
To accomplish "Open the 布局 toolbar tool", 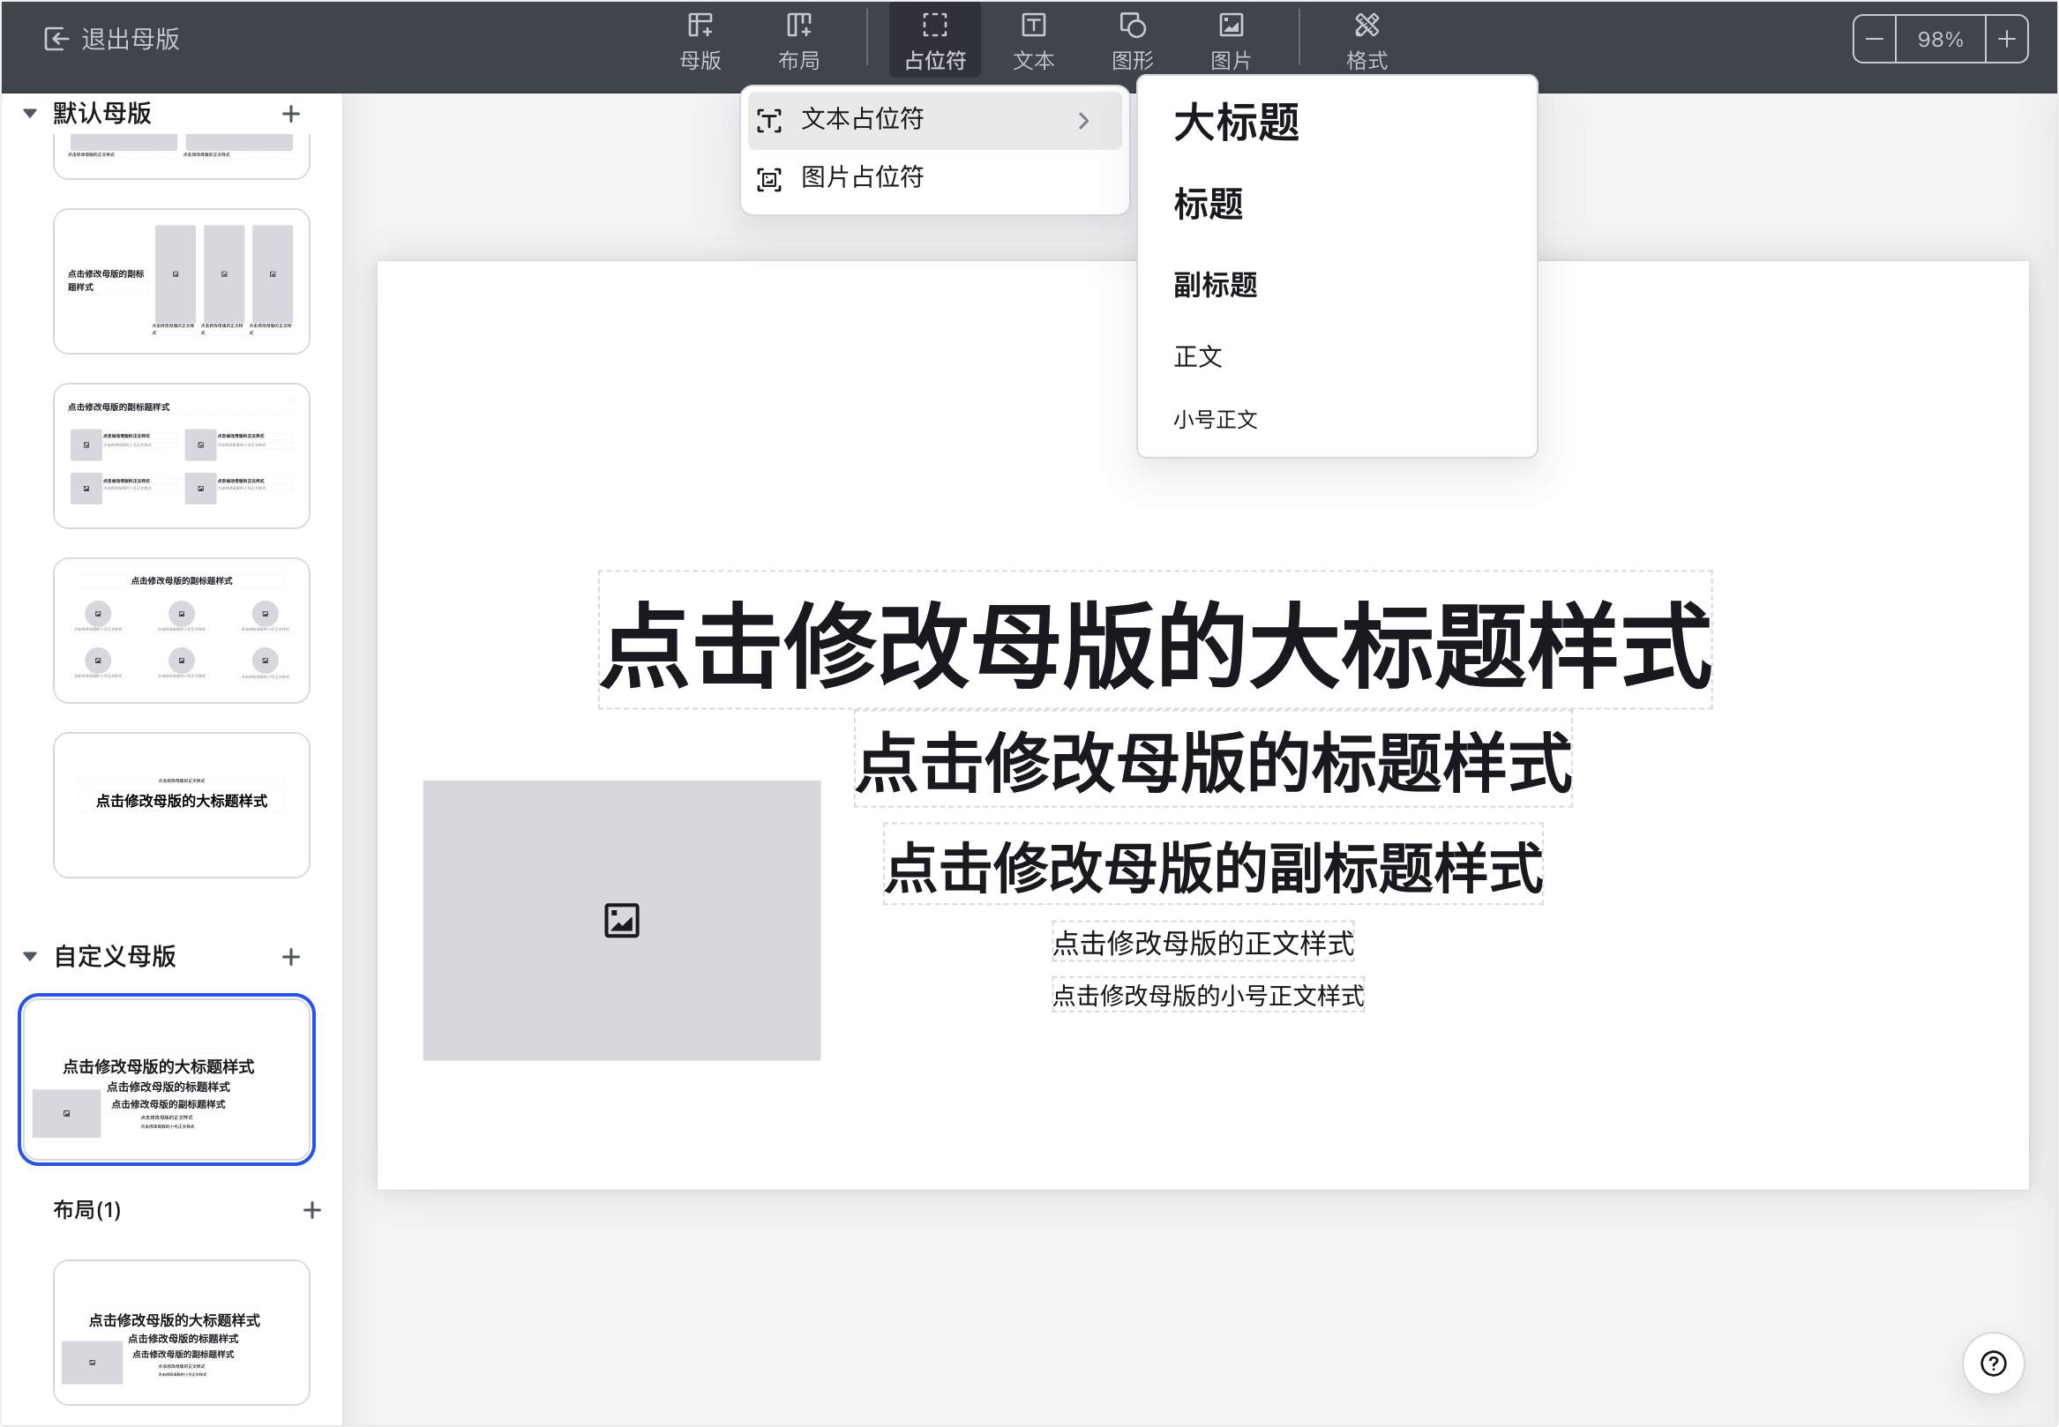I will (x=797, y=41).
